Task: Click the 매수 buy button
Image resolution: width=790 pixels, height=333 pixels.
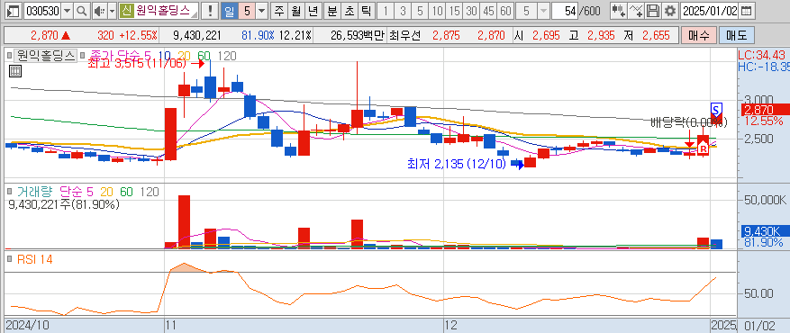Action: [x=698, y=35]
